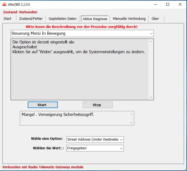Click the description box scroll down arrow
Image resolution: width=187 pixels, height=171 pixels.
[151, 97]
